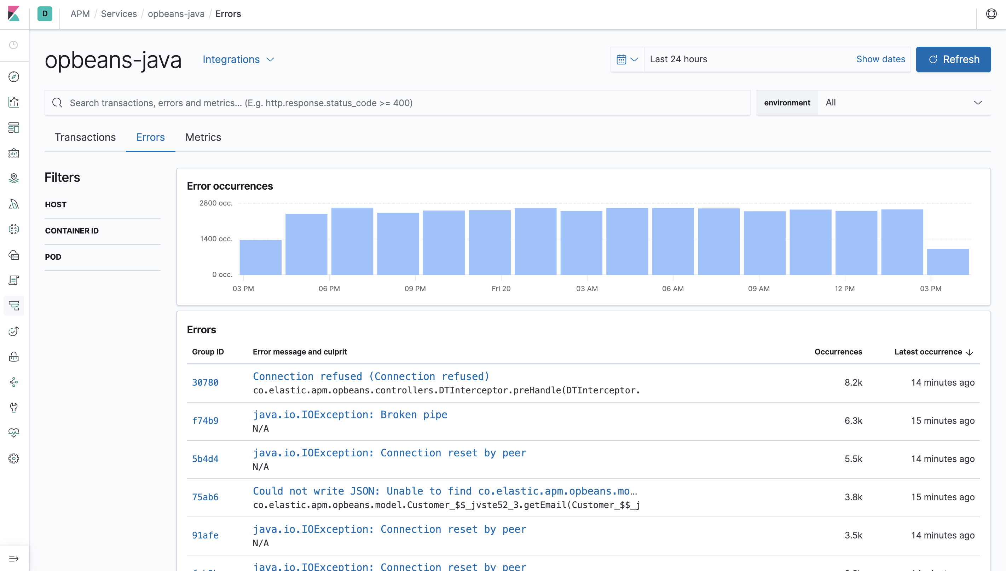Screen dimensions: 1006x571
Task: Switch to the Metrics tab
Action: [x=203, y=137]
